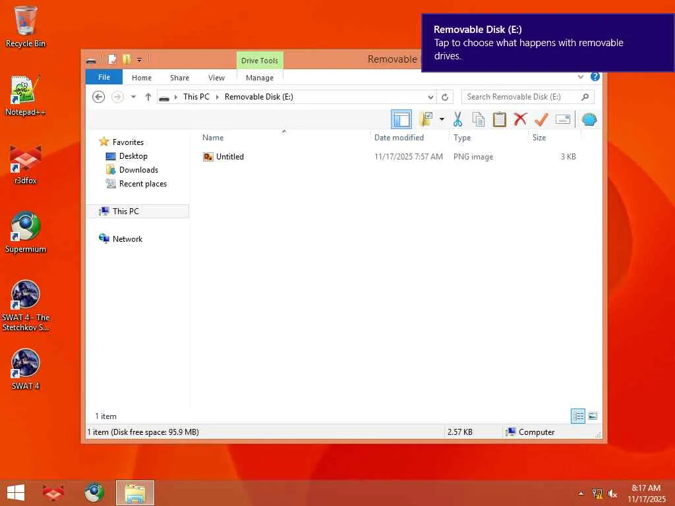This screenshot has width=675, height=506.
Task: Click the muted volume tray icon
Action: pos(612,493)
